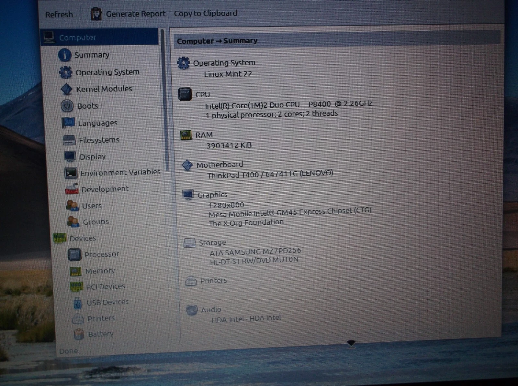This screenshot has width=518, height=386.
Task: Open PCI Devices sidebar entry
Action: 106,286
